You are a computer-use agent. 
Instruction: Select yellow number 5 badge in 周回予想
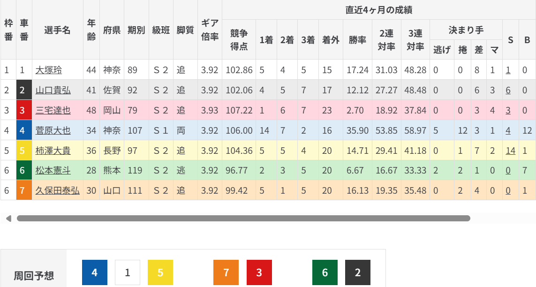160,272
